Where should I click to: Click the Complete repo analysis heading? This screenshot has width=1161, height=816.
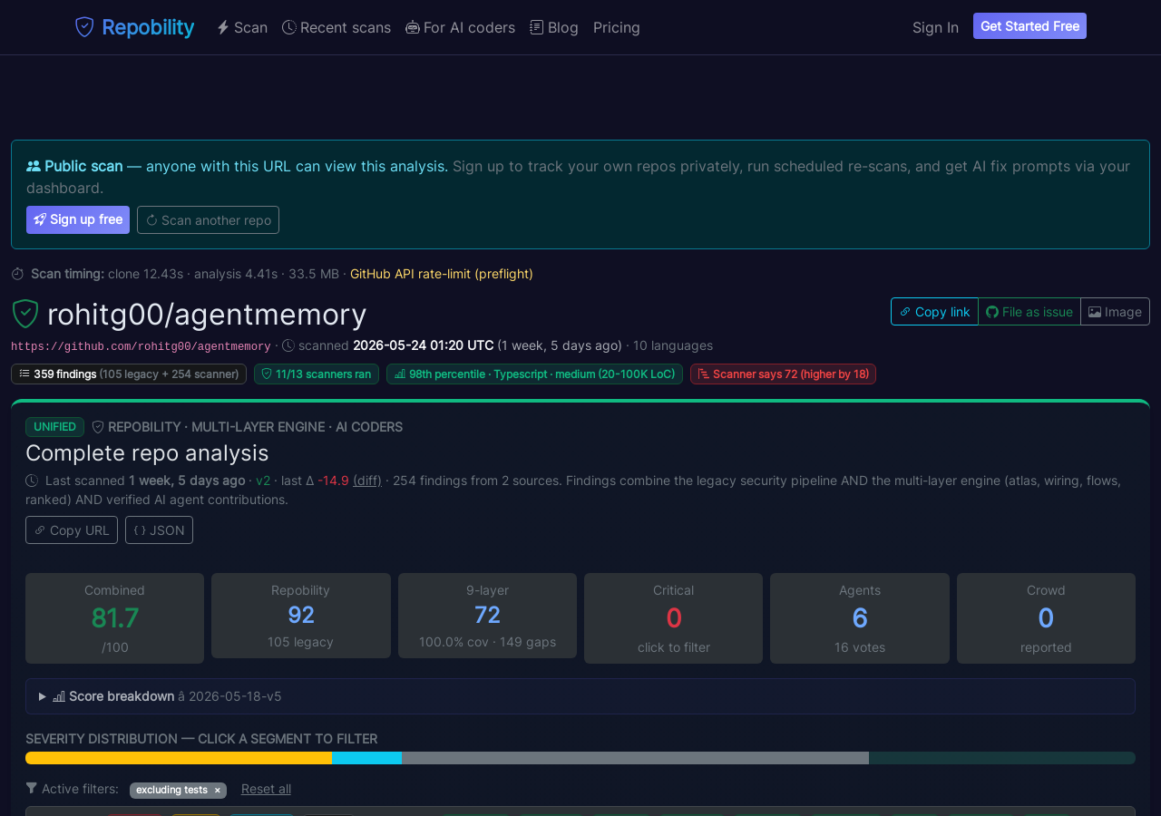(147, 452)
